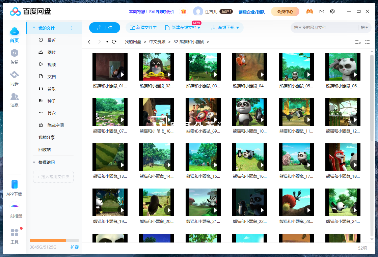Refresh the current folder listing
The width and height of the screenshot is (378, 257).
[114, 42]
